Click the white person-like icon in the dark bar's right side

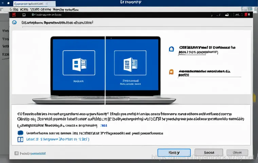coord(227,15)
